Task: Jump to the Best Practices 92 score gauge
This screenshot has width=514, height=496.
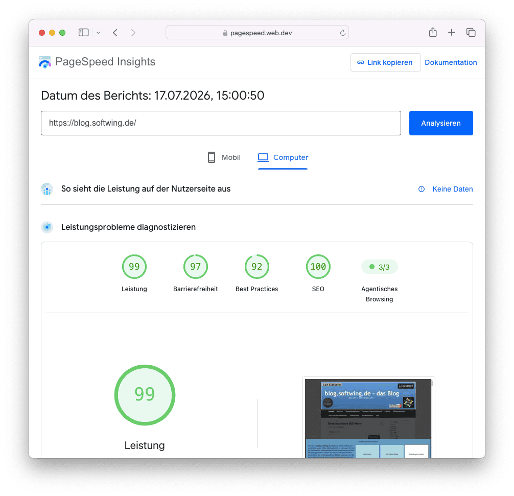Action: tap(257, 267)
